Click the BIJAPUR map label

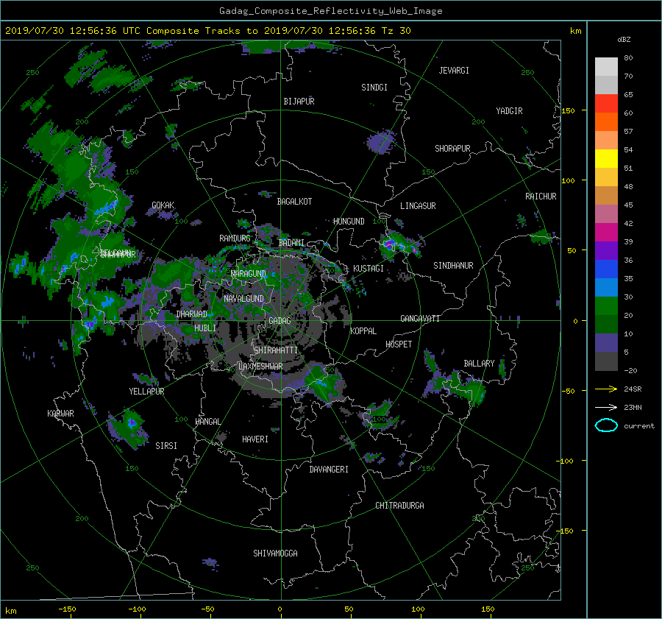pyautogui.click(x=299, y=102)
